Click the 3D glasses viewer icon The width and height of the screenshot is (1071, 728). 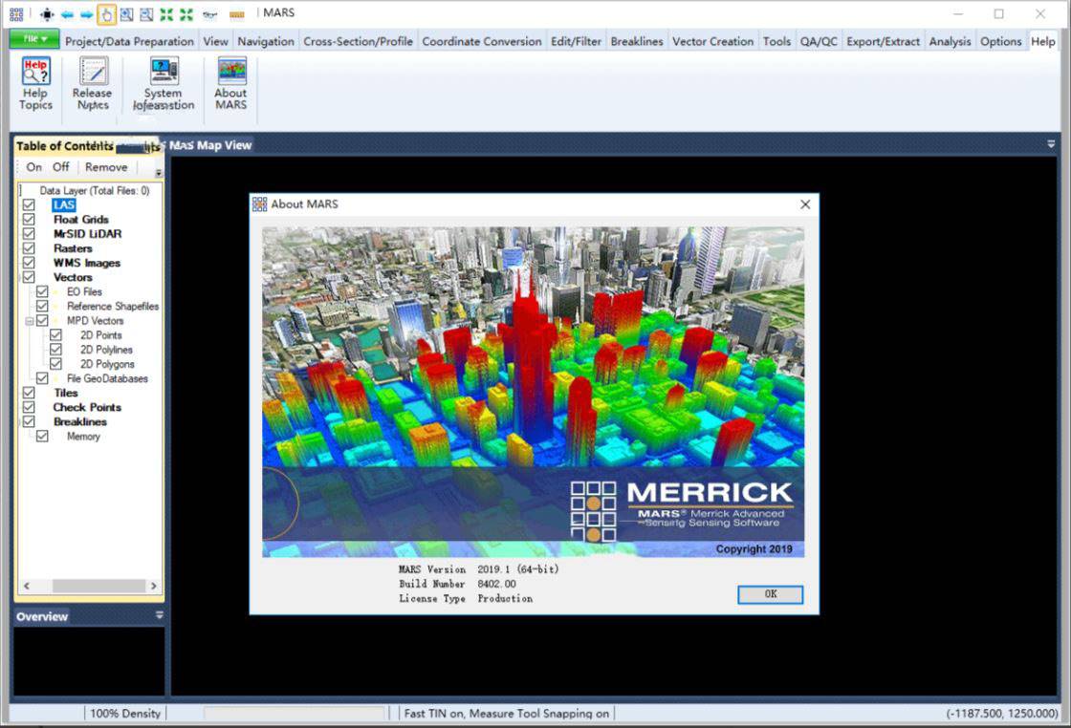(x=210, y=14)
